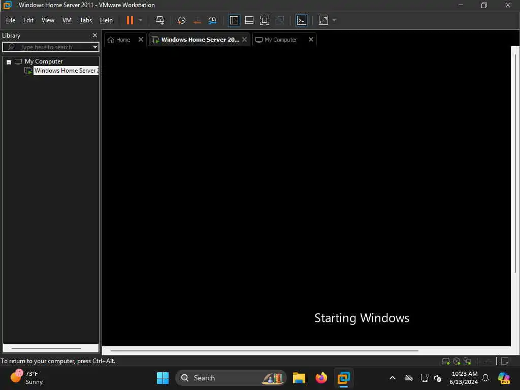This screenshot has height=390, width=520.
Task: Open the Help menu
Action: 106,20
